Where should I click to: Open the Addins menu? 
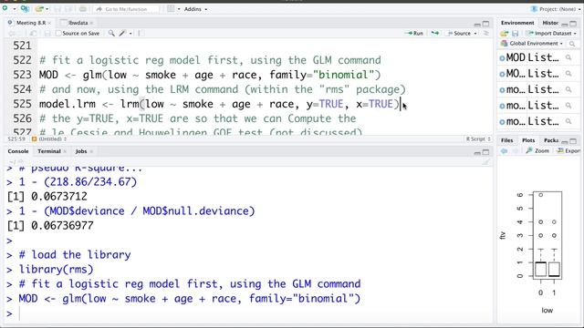pos(195,9)
